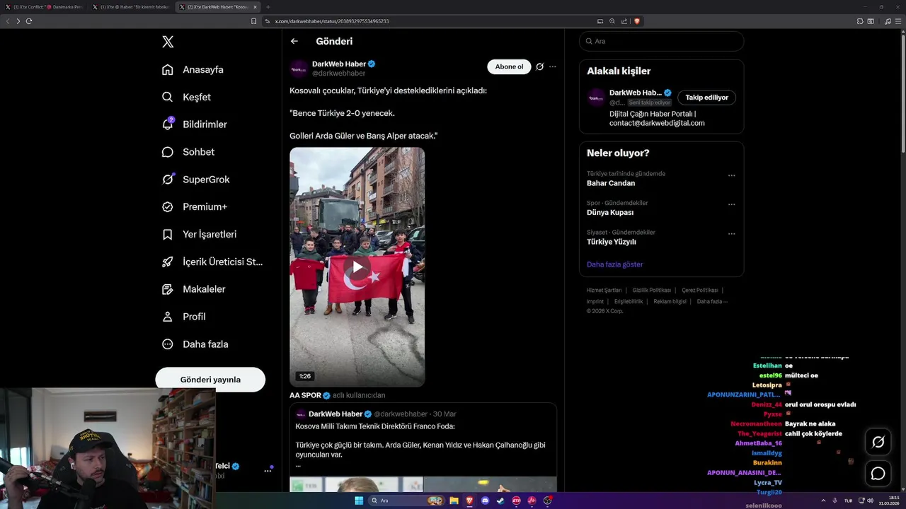Screen dimensions: 906x509
Task: Open Reklam bilgisi footer link
Action: [x=670, y=301]
